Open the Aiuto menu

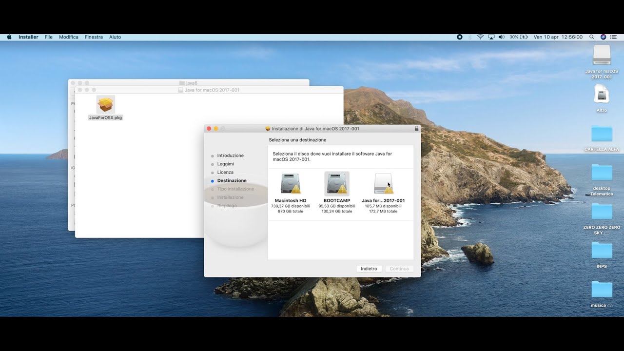[115, 37]
